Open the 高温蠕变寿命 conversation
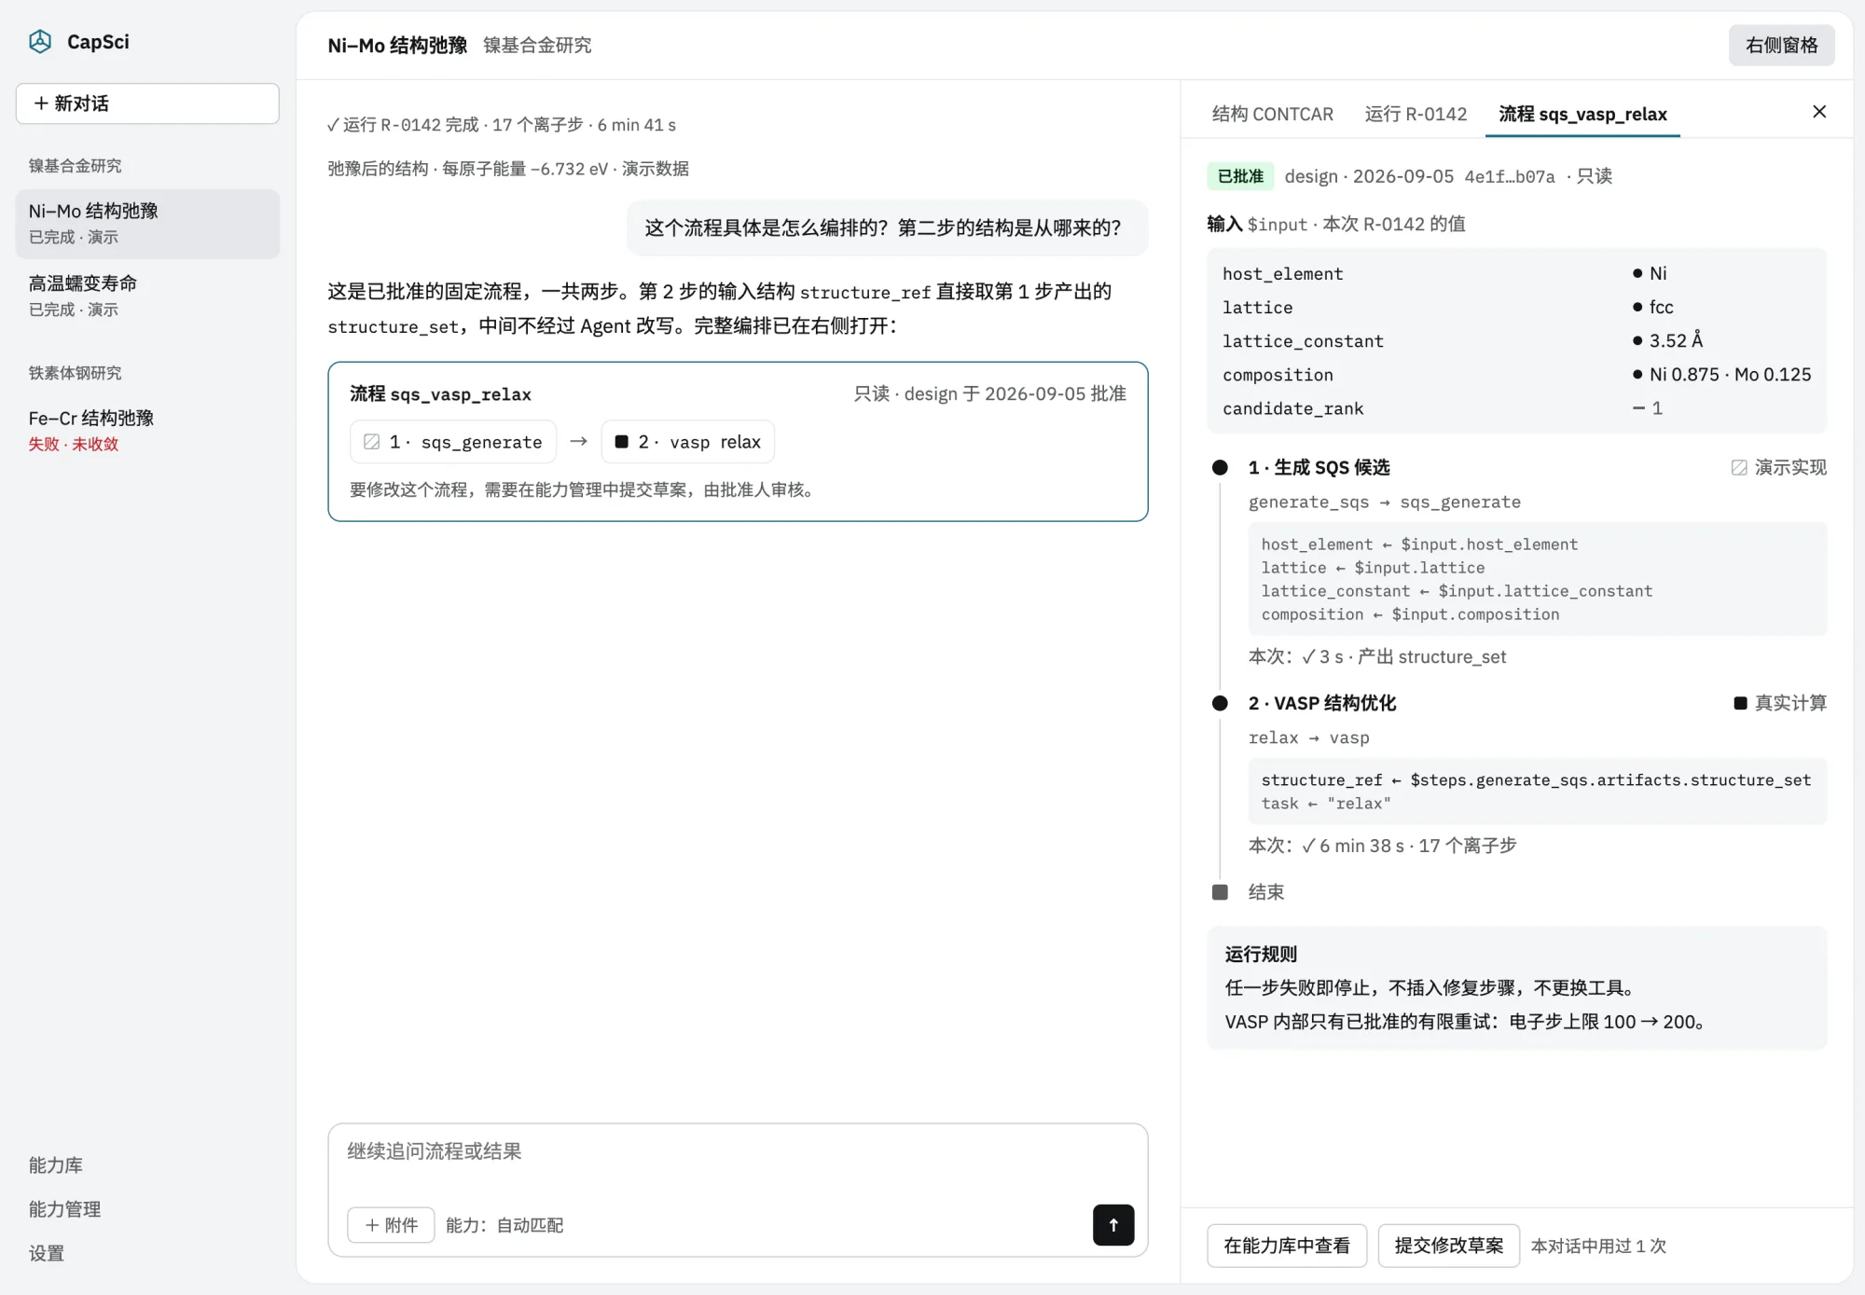This screenshot has height=1295, width=1865. pyautogui.click(x=147, y=296)
